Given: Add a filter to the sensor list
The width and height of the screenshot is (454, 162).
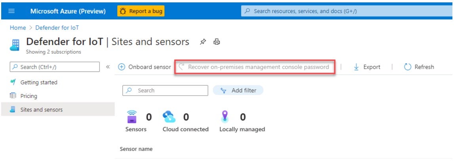Looking at the screenshot, I should [238, 90].
